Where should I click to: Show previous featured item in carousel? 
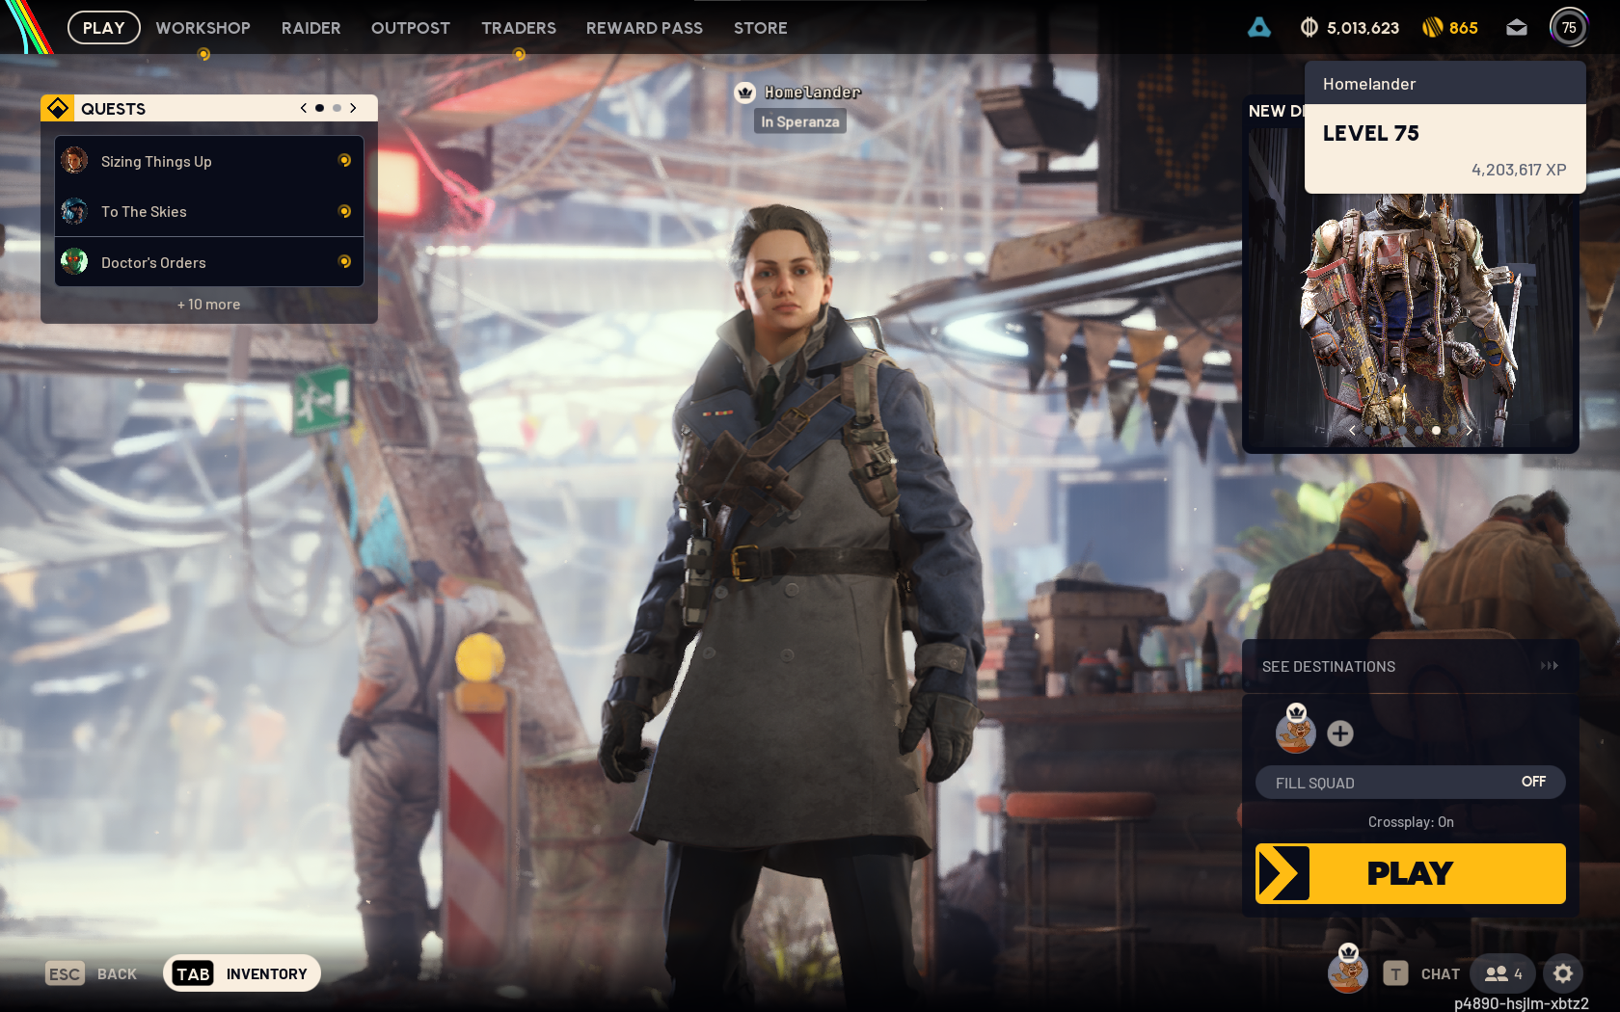pos(1352,430)
